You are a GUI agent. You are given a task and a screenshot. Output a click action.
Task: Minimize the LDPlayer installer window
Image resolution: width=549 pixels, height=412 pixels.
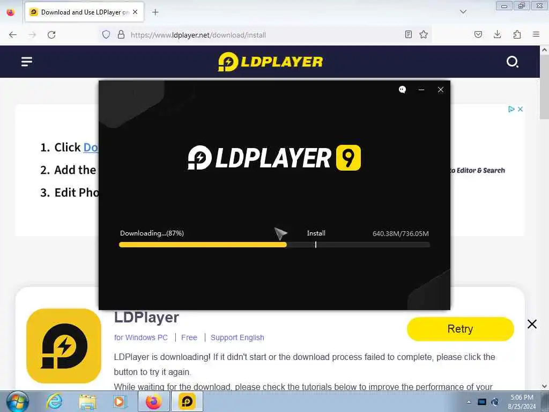click(421, 90)
